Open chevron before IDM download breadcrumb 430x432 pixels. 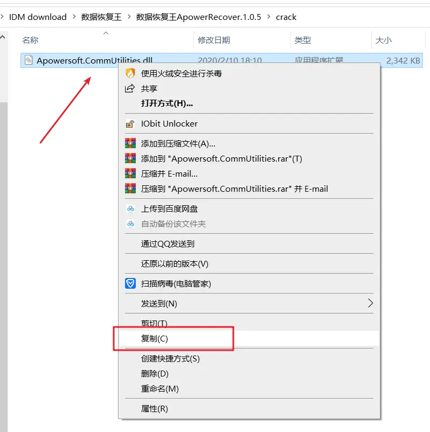point(2,17)
